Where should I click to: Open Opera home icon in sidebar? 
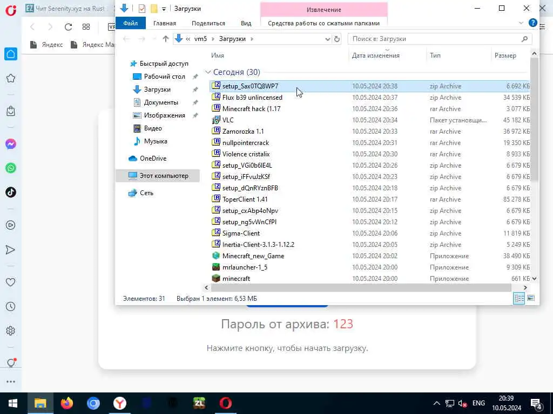point(11,54)
